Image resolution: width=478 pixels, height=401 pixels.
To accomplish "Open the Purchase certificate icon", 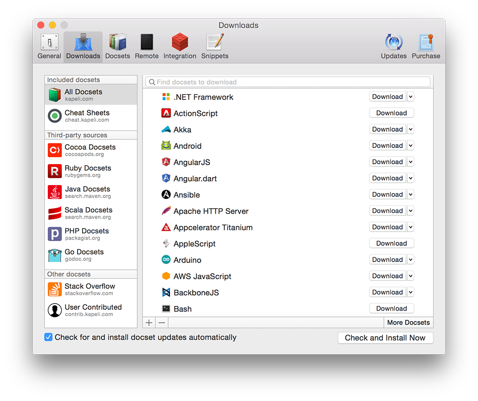I will point(426,42).
